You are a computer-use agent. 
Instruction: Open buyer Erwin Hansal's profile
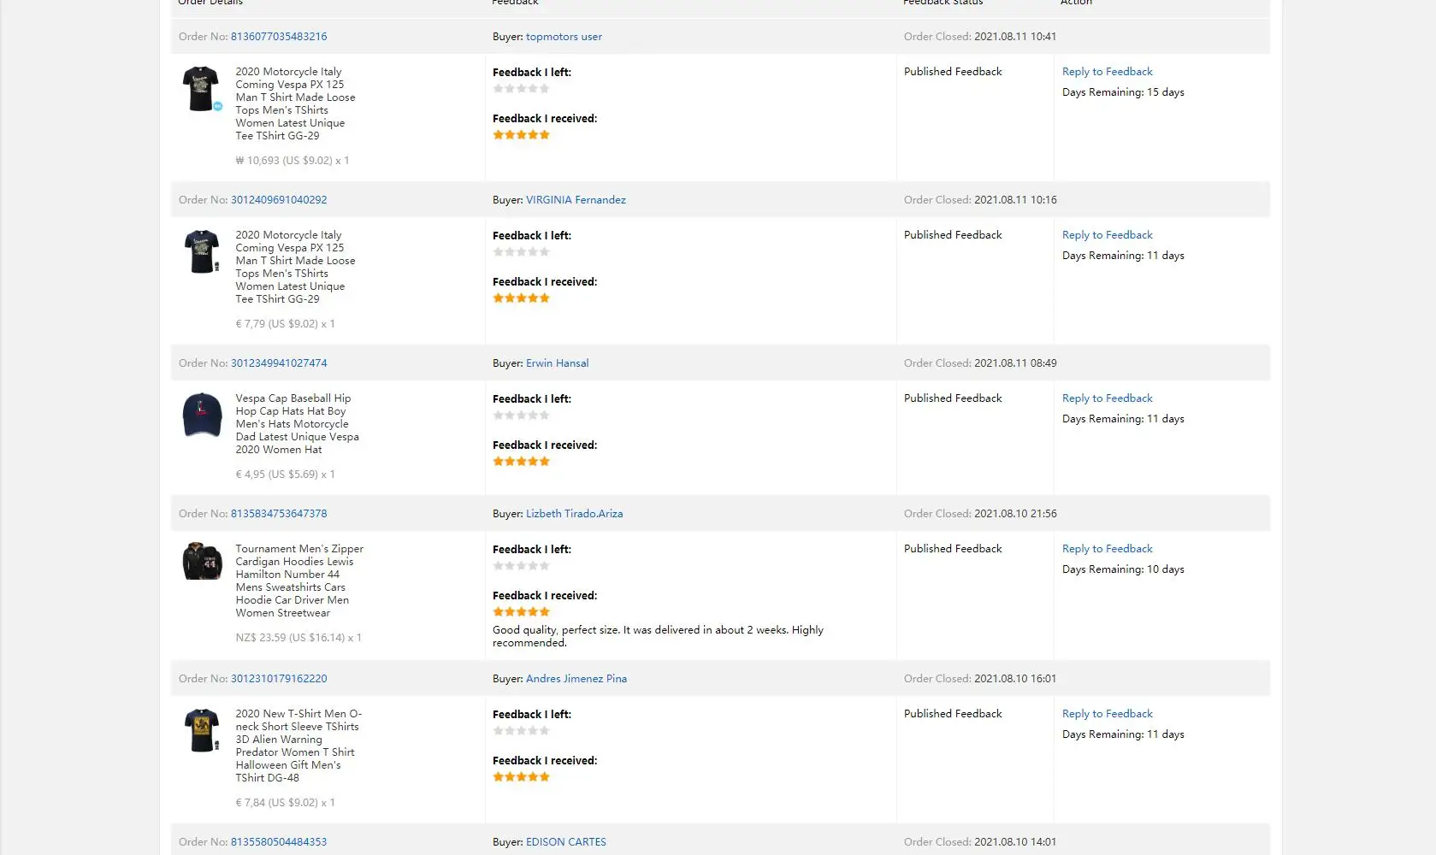557,363
